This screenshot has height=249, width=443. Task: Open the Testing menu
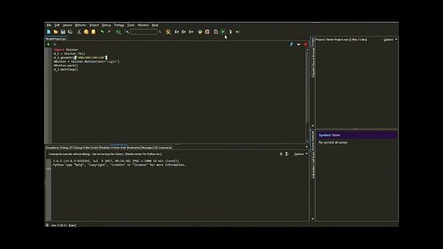[x=119, y=25]
